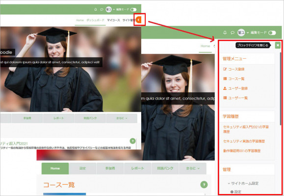
Task: Open 動作確認用001の学習履歴 link
Action: point(242,151)
